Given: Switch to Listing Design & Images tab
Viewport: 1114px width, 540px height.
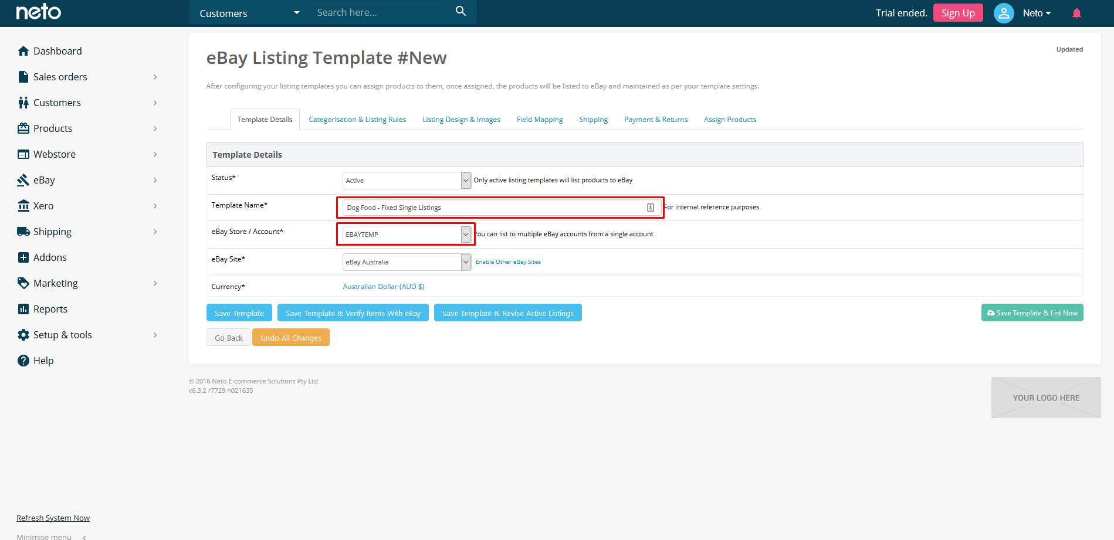Looking at the screenshot, I should tap(461, 119).
